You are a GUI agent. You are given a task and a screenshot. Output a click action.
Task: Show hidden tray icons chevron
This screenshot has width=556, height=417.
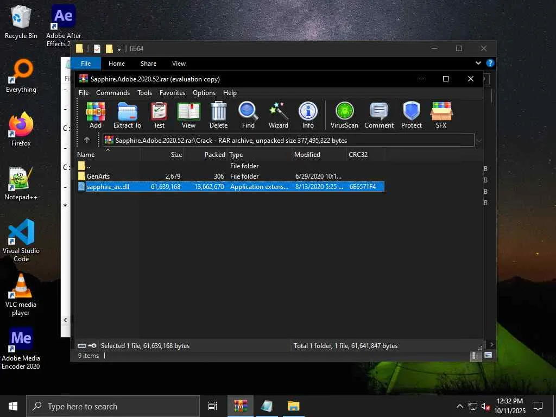coord(459,406)
